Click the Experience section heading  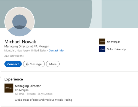(x=14, y=79)
